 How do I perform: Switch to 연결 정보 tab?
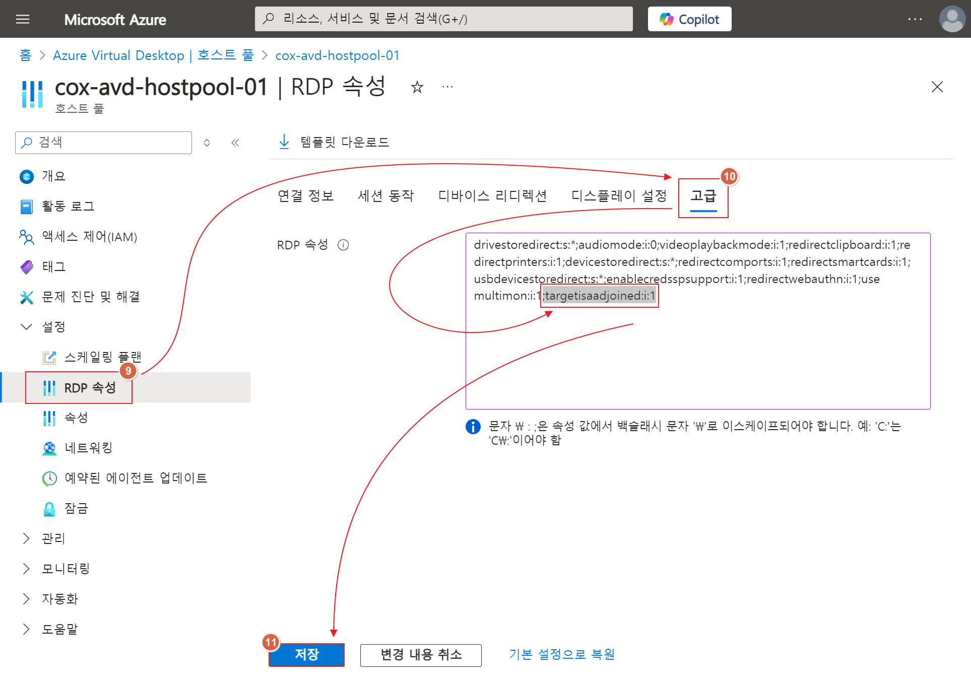pyautogui.click(x=306, y=195)
